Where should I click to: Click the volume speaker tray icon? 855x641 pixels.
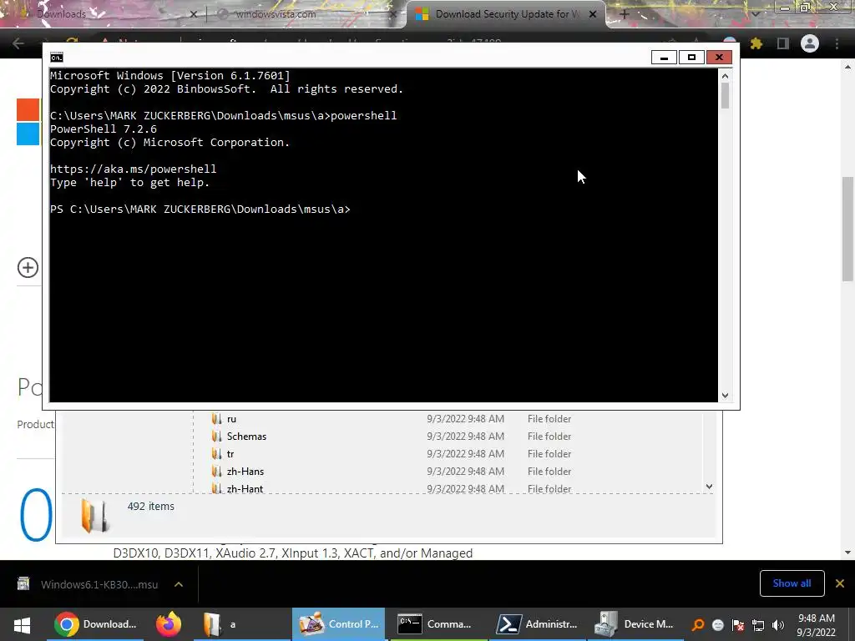[778, 625]
